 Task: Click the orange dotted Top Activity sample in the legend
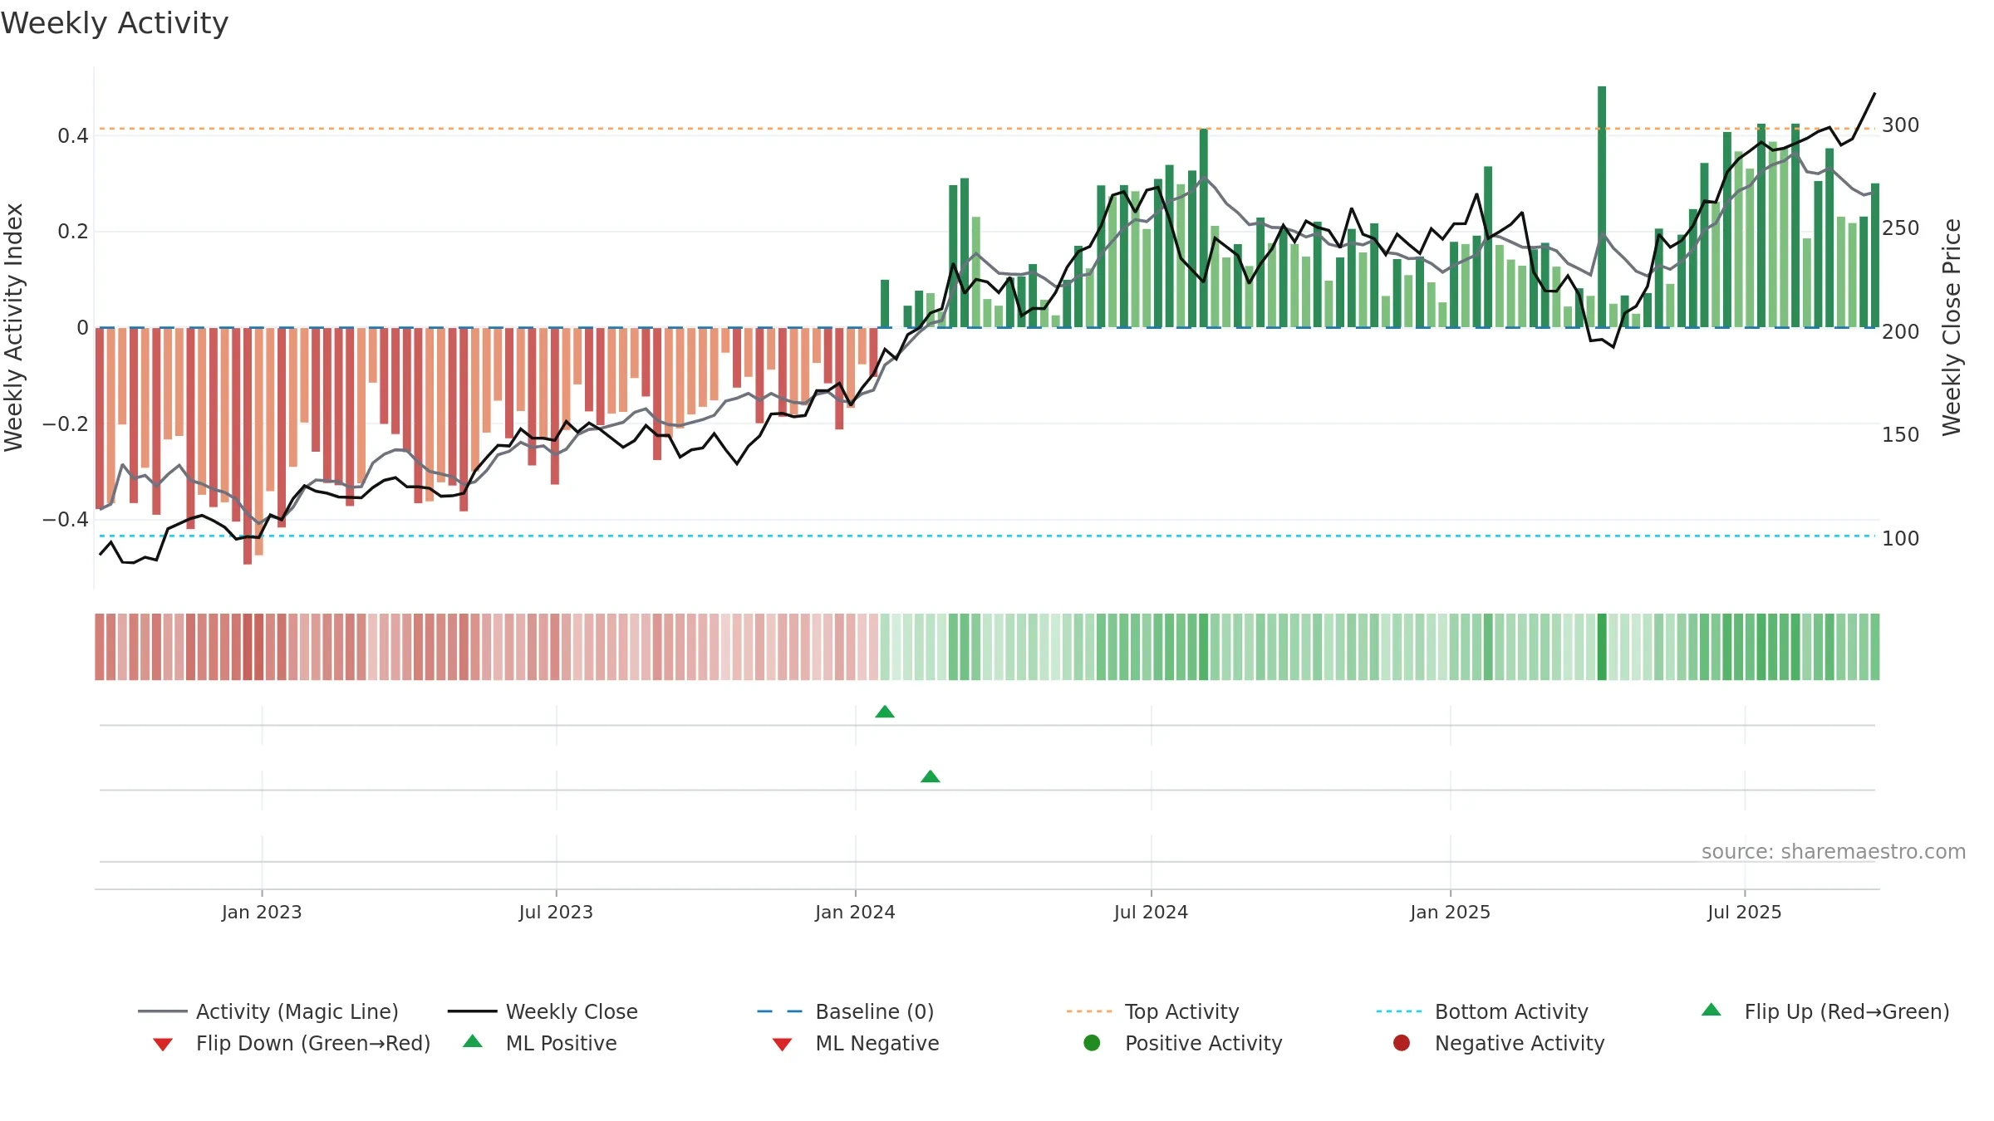[x=1091, y=1011]
